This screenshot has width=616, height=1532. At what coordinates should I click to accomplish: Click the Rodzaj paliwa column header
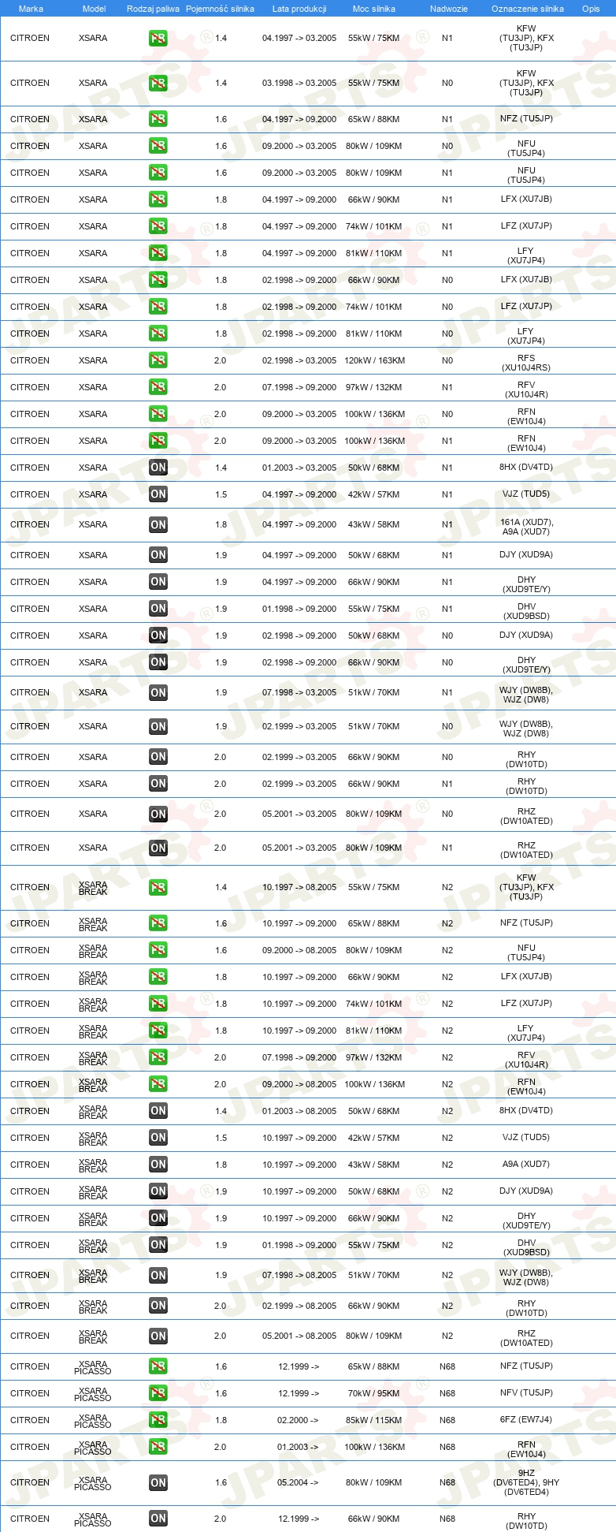153,9
